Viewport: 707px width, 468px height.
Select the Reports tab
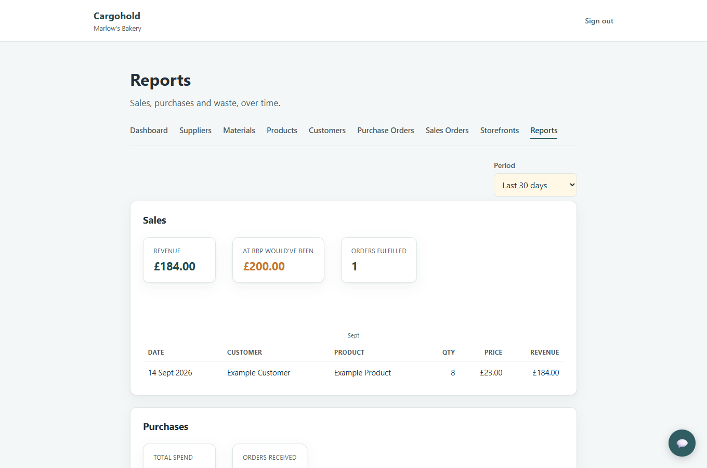pyautogui.click(x=544, y=131)
